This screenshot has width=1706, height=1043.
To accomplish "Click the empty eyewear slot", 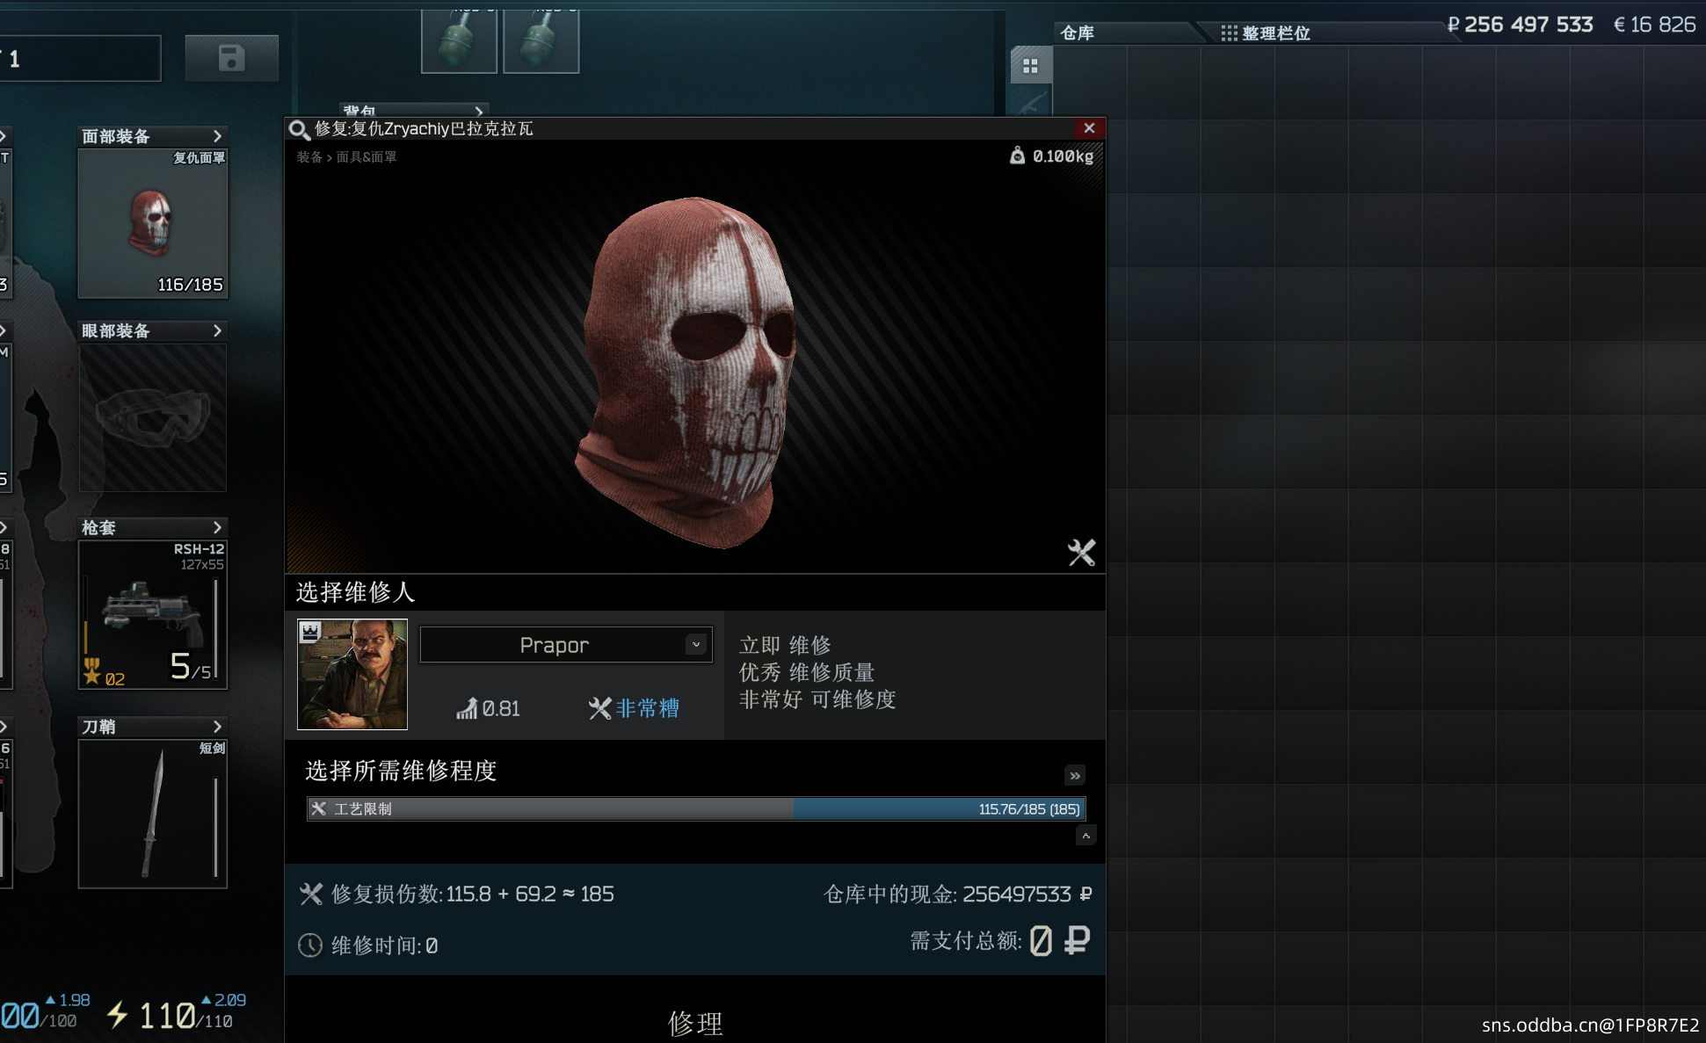I will pyautogui.click(x=153, y=417).
